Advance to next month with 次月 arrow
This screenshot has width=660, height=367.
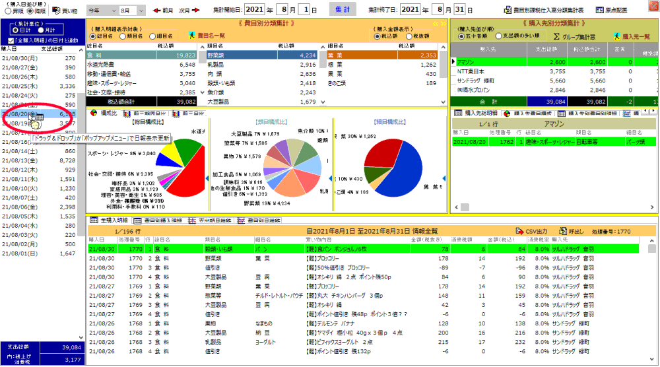click(x=189, y=11)
